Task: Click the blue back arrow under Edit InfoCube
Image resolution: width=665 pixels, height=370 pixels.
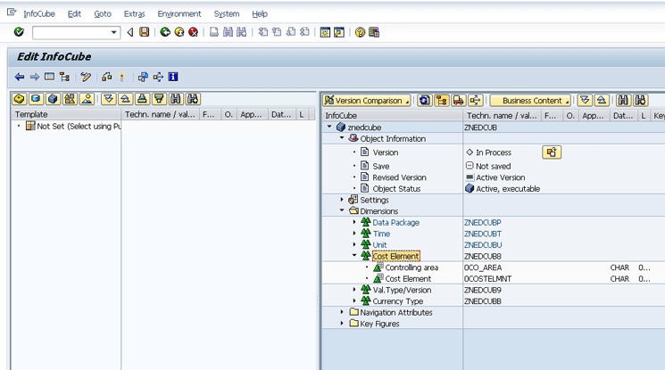Action: (20, 77)
